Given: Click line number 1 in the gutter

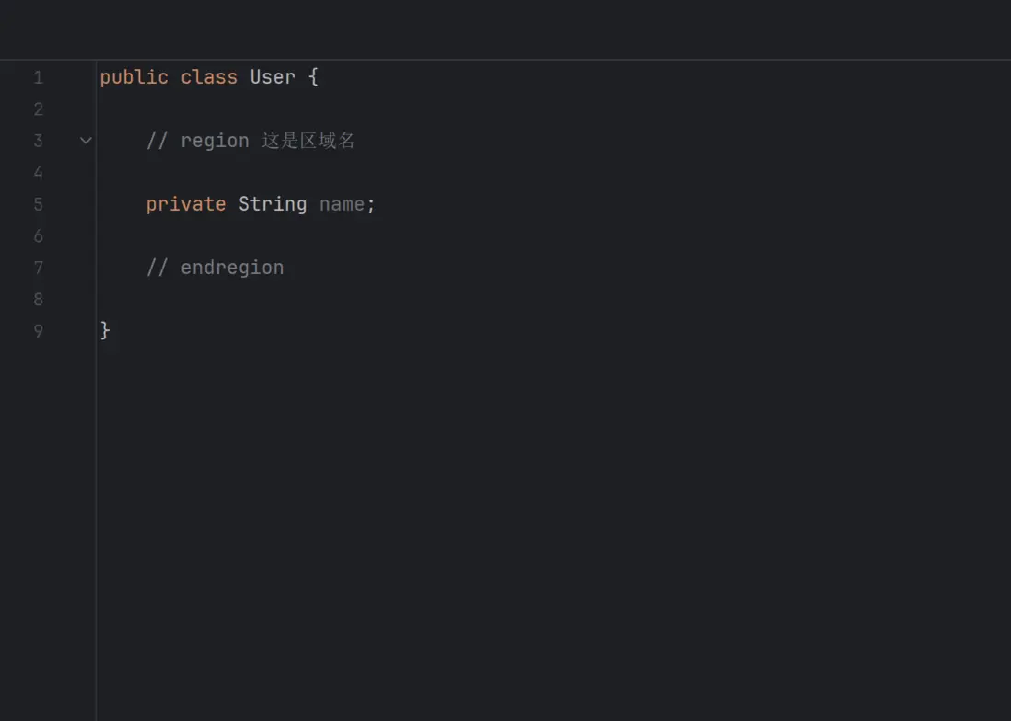Looking at the screenshot, I should 38,78.
